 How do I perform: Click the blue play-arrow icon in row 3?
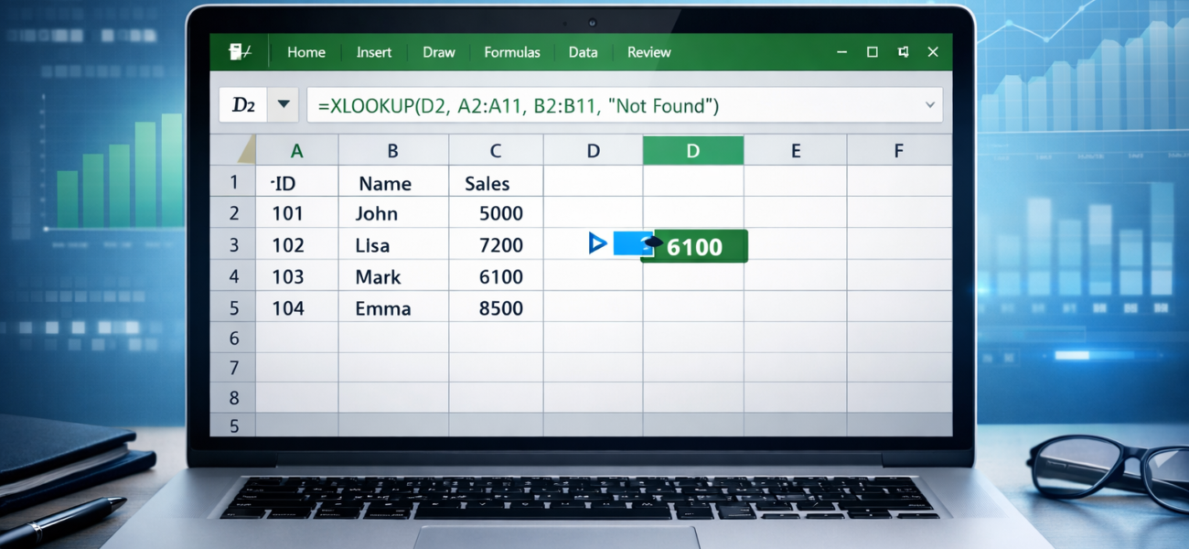pos(598,243)
